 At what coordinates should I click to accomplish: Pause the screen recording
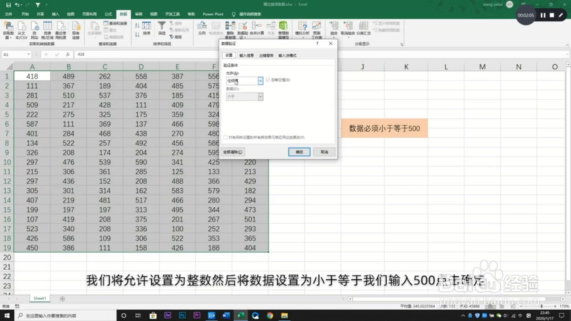(x=543, y=15)
